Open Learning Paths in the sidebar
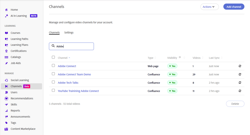 (x=19, y=39)
